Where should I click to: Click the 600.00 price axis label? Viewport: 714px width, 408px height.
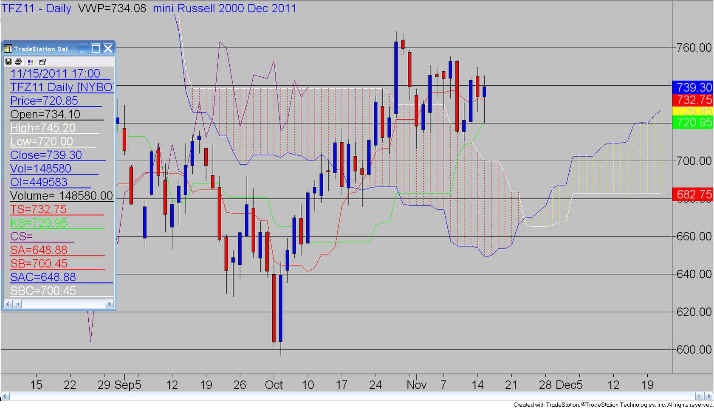[x=694, y=350]
